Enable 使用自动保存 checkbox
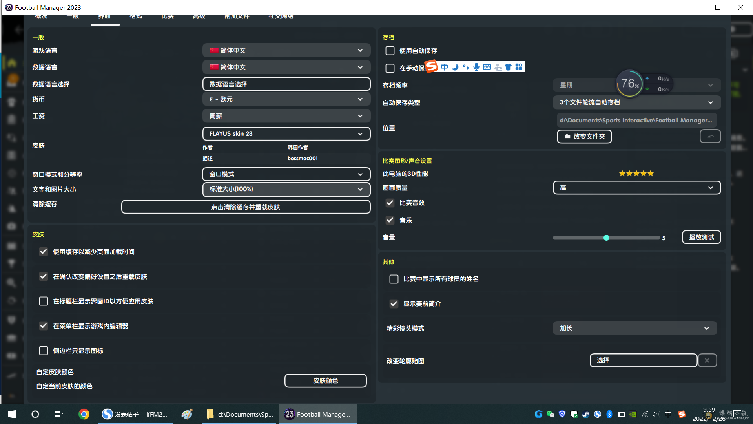The width and height of the screenshot is (753, 424). point(390,51)
